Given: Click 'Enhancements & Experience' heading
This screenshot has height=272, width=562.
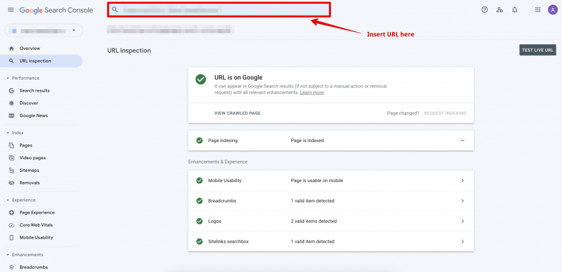Looking at the screenshot, I should [x=218, y=161].
